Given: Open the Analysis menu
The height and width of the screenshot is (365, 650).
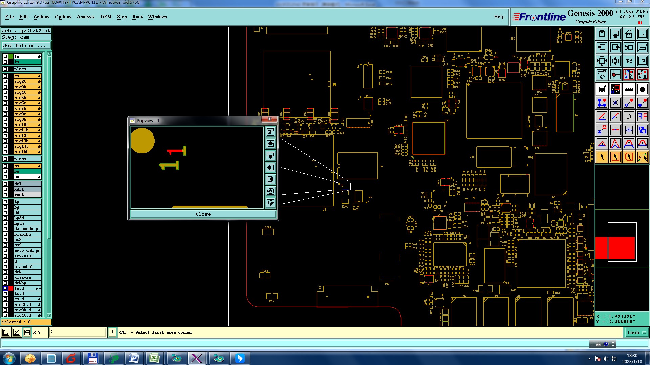Looking at the screenshot, I should click(x=85, y=17).
